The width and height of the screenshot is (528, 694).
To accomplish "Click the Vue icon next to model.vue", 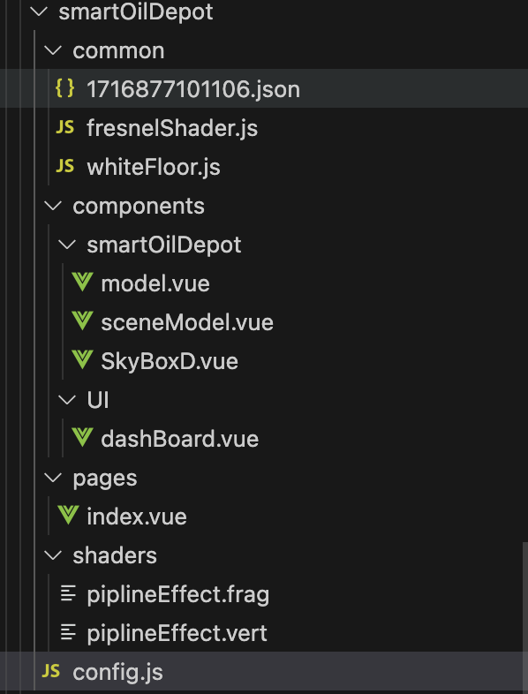I will (82, 283).
